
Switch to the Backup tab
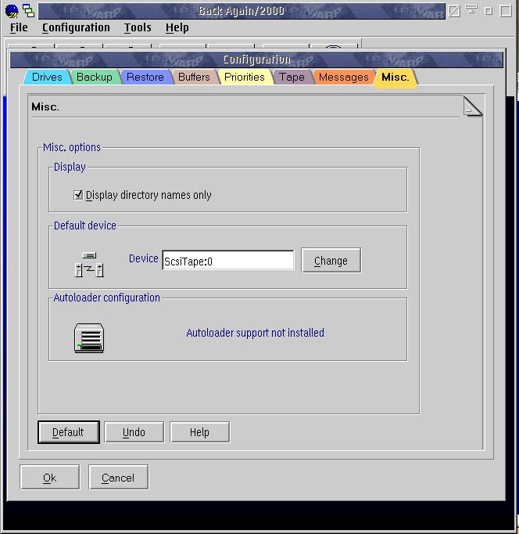(94, 77)
